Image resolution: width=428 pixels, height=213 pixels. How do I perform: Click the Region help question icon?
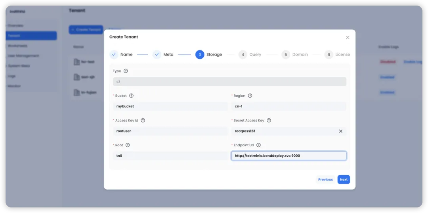pyautogui.click(x=250, y=96)
